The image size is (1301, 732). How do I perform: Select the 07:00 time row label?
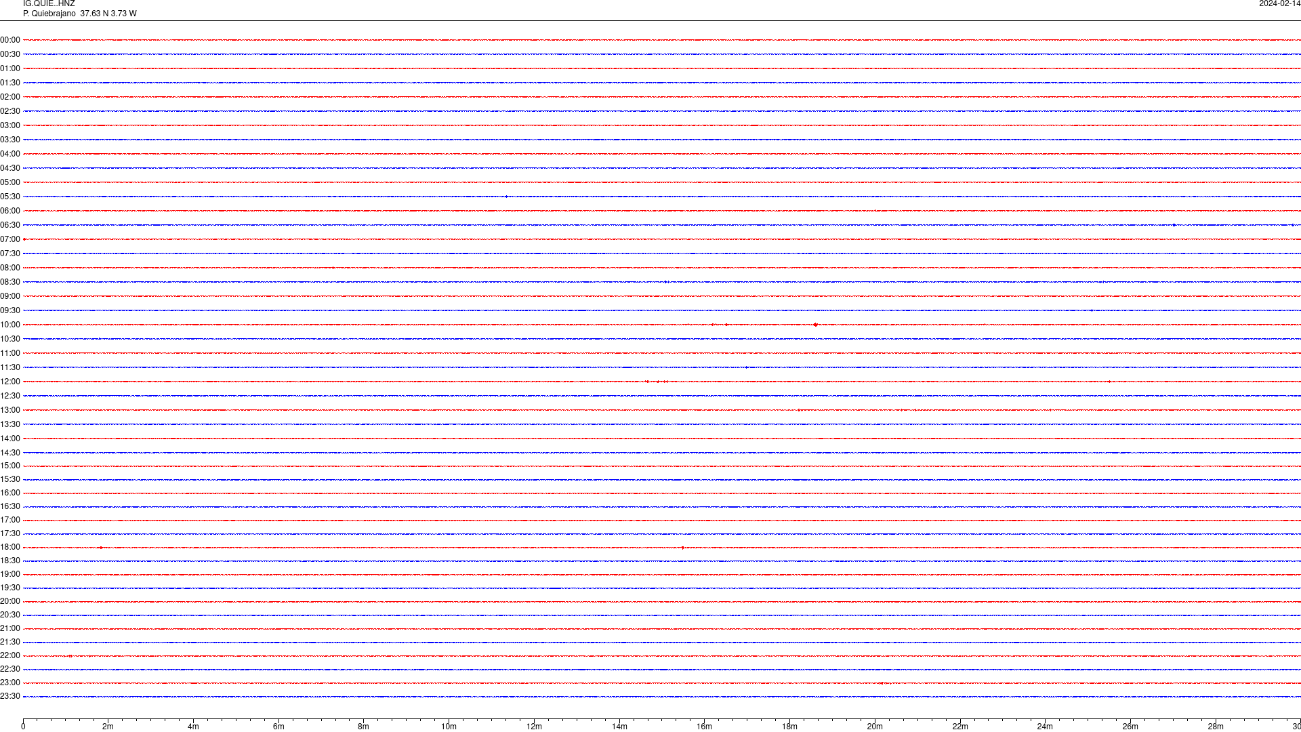click(10, 239)
